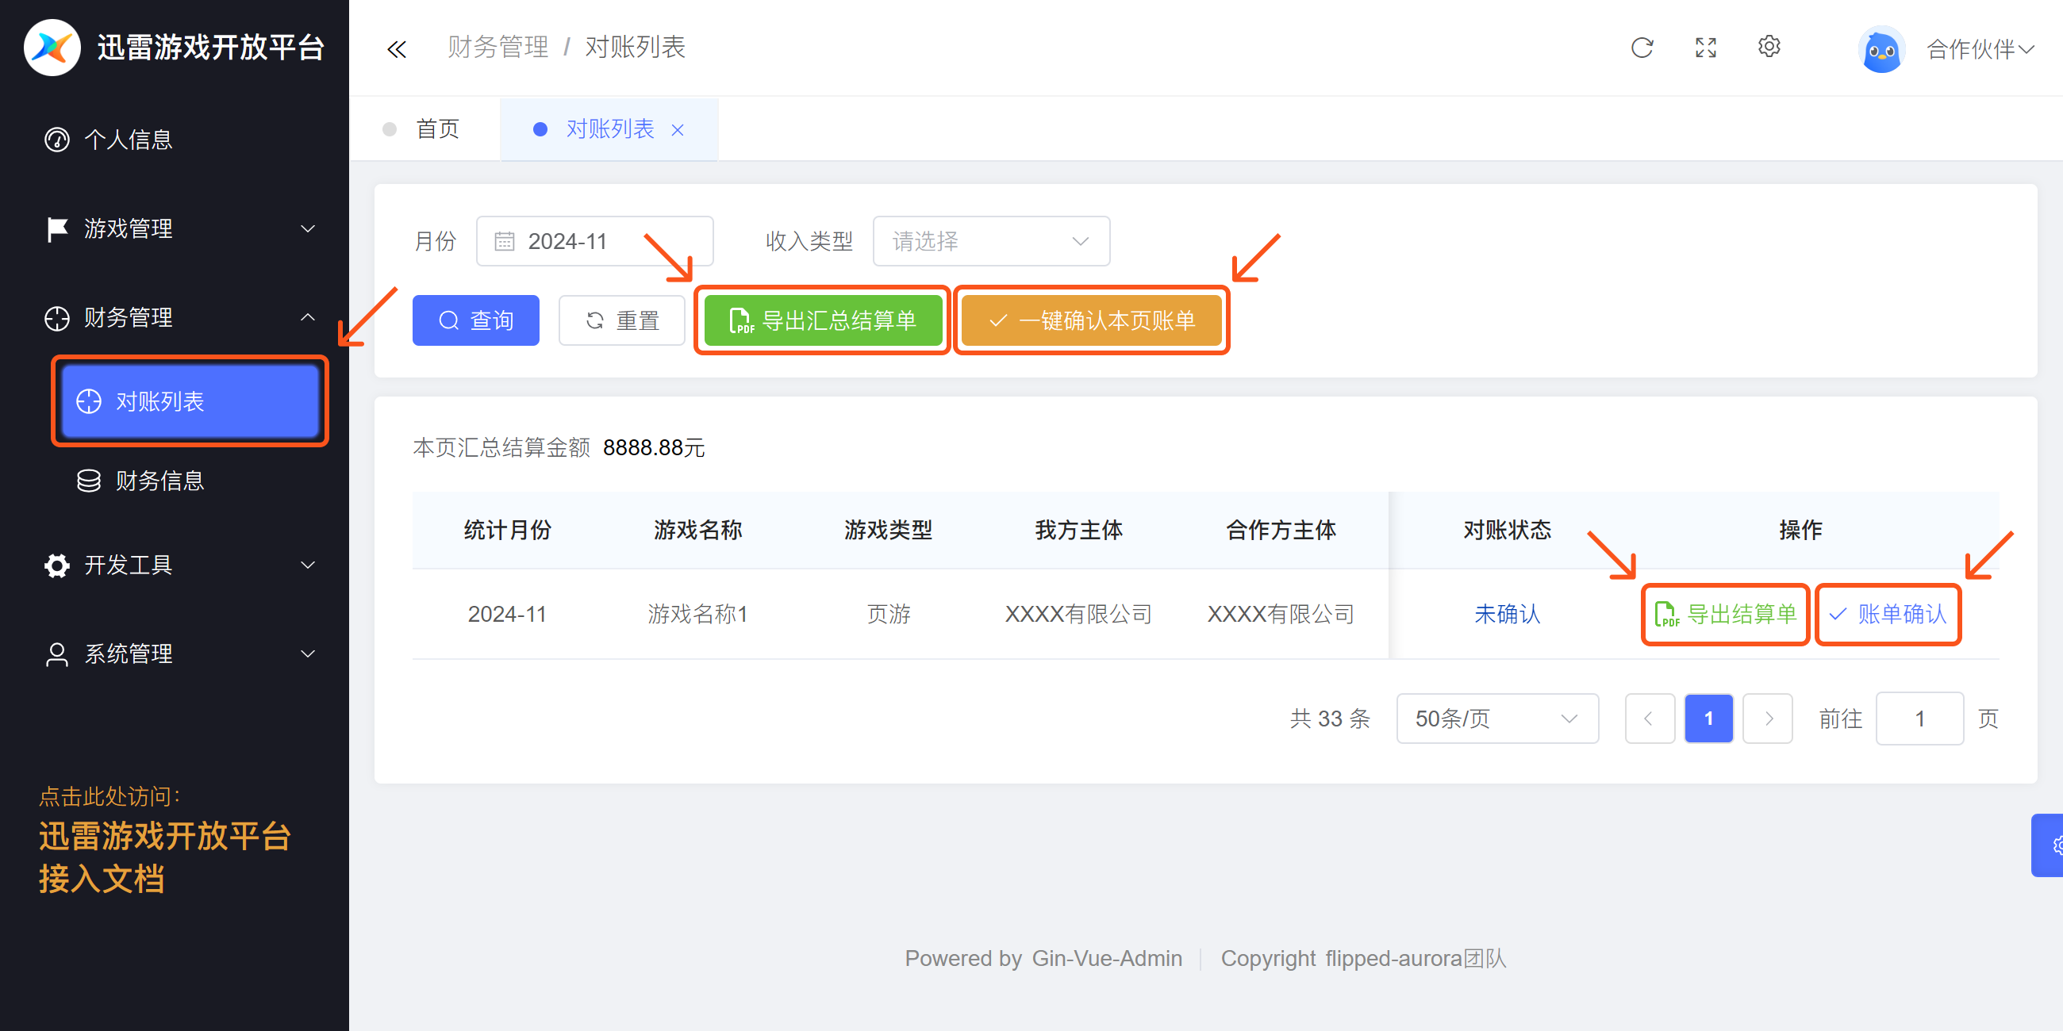This screenshot has height=1031, width=2063.
Task: Click 一键确认本页账单 button
Action: tap(1092, 320)
